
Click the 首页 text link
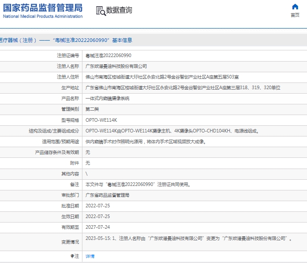(x=295, y=15)
